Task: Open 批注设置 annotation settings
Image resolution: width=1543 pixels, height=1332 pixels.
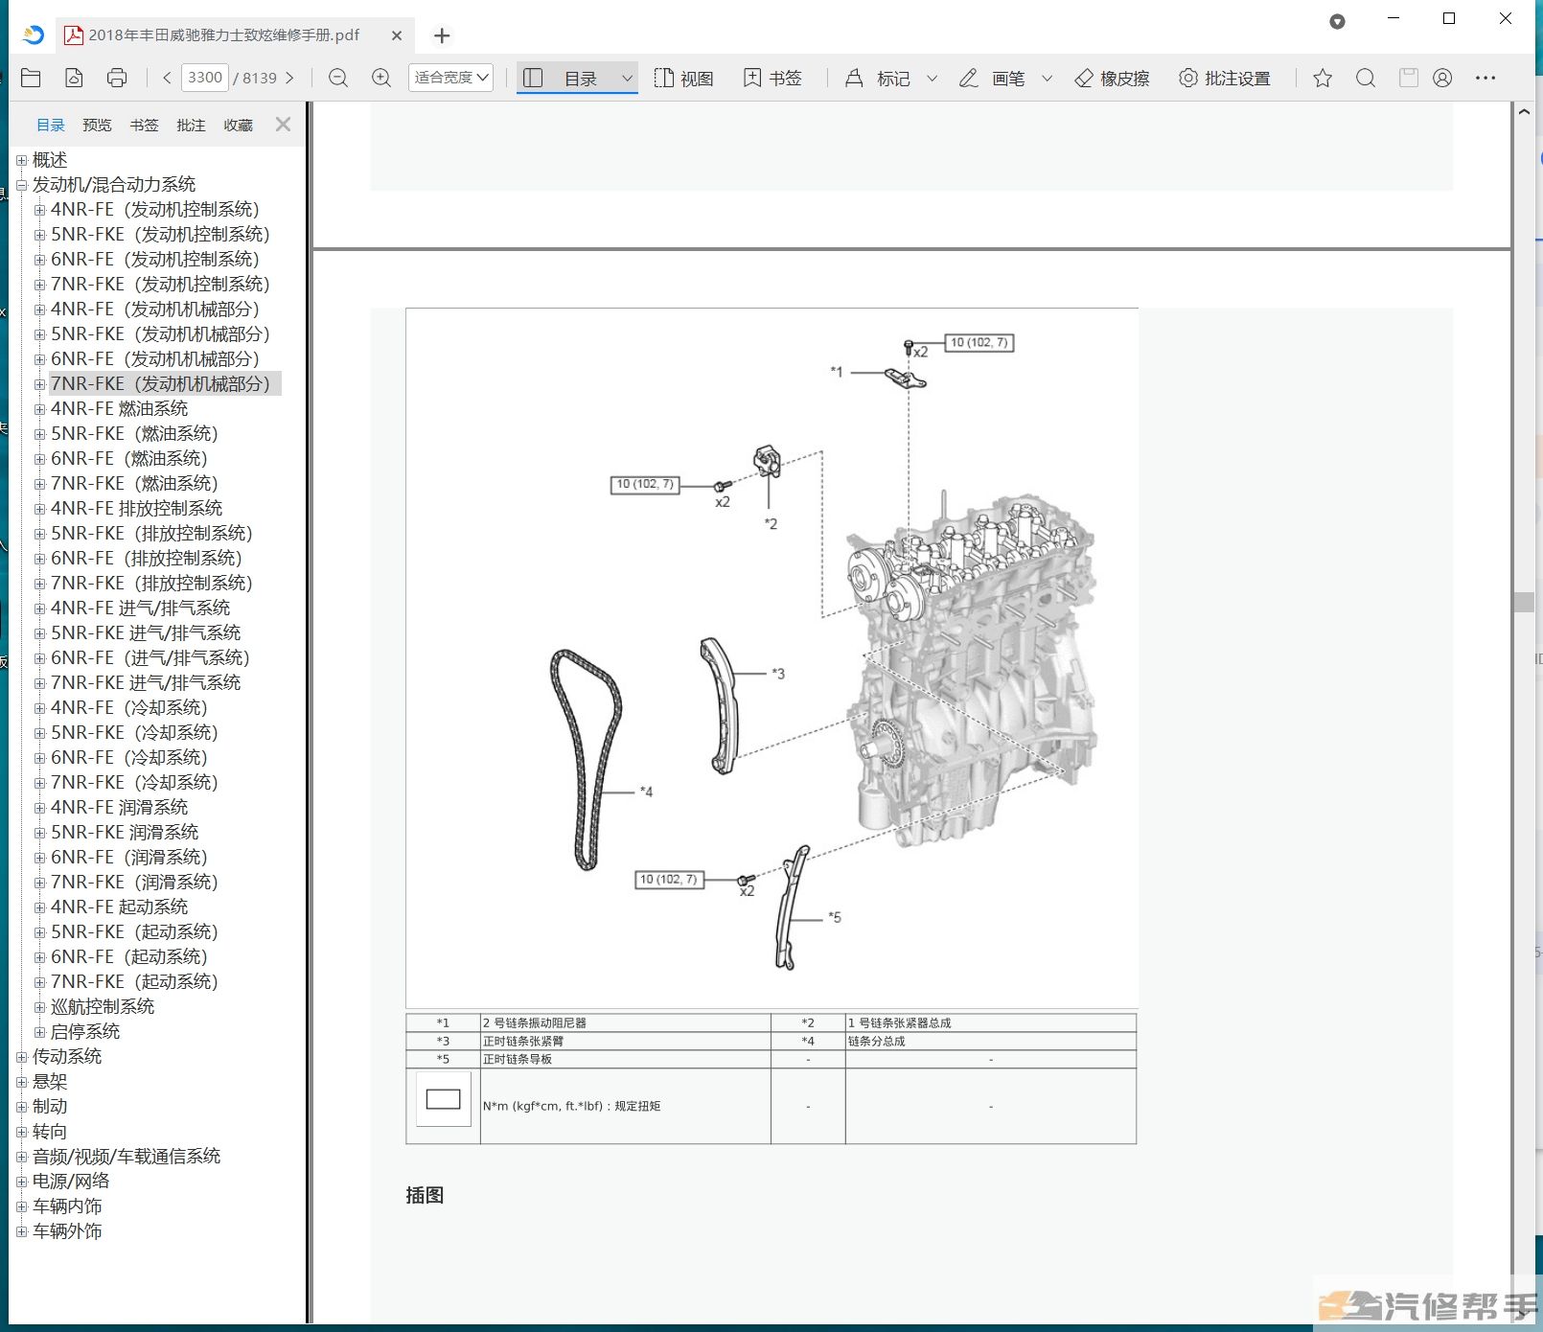Action: [1224, 79]
